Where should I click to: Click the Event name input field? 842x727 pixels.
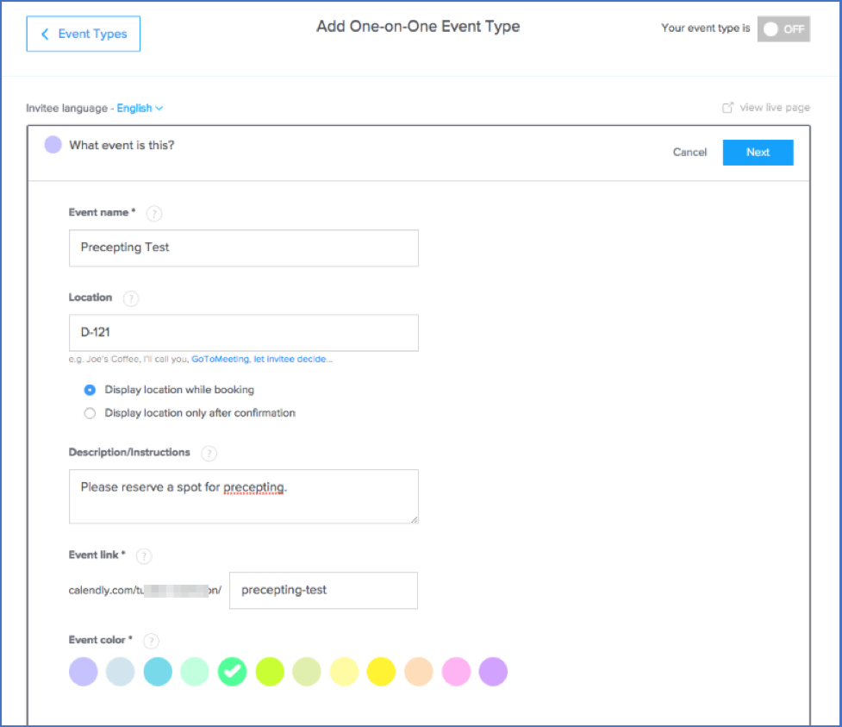click(244, 248)
